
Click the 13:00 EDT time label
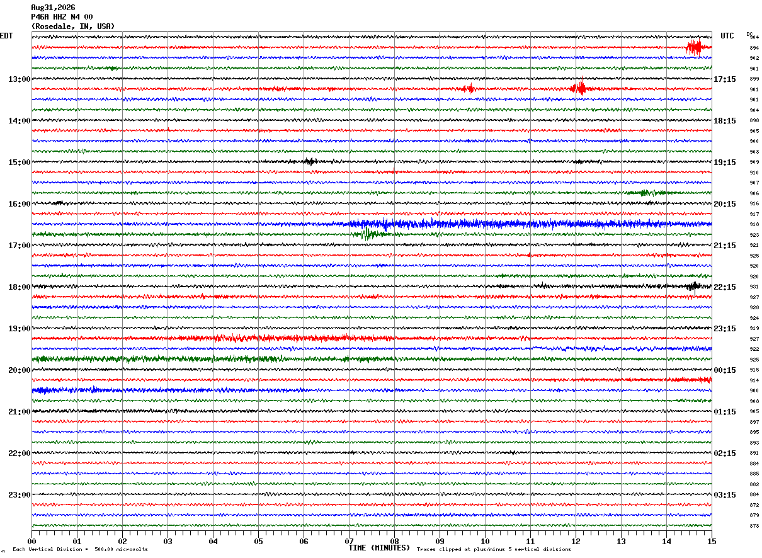click(x=19, y=79)
